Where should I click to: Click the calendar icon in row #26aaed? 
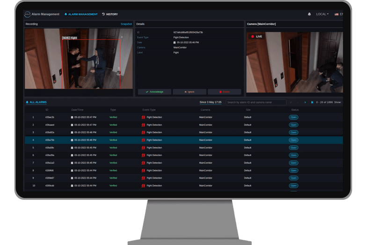click(x=72, y=125)
